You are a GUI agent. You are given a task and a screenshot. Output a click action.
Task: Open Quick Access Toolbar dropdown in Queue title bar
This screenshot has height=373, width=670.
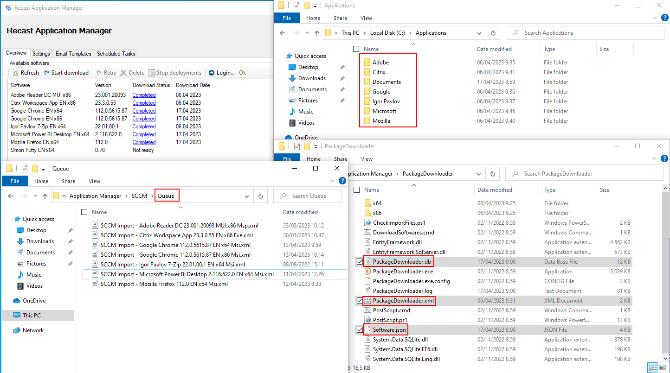pyautogui.click(x=43, y=169)
